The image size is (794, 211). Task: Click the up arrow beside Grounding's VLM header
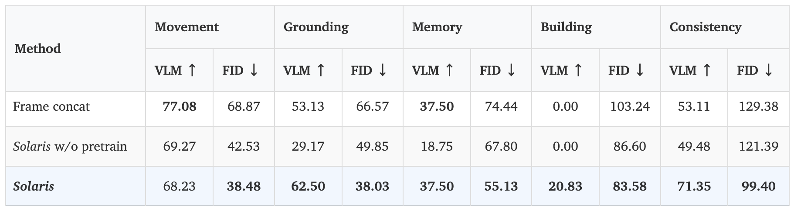coord(321,70)
